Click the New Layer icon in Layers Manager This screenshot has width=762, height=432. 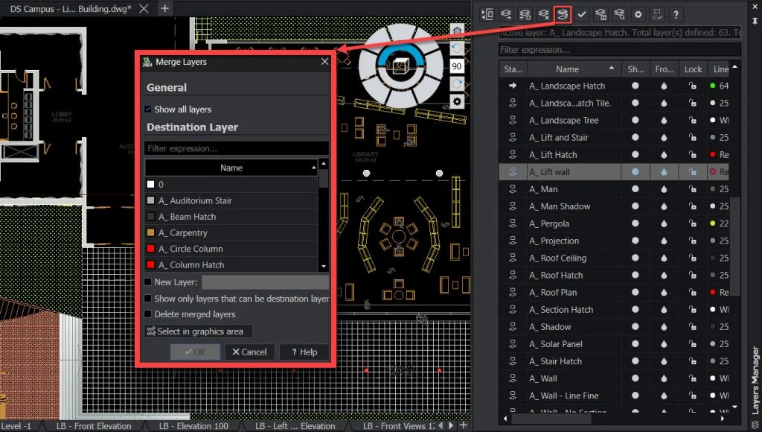[507, 14]
